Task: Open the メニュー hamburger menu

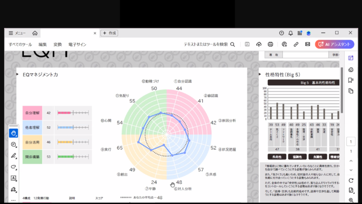Action: 17,33
